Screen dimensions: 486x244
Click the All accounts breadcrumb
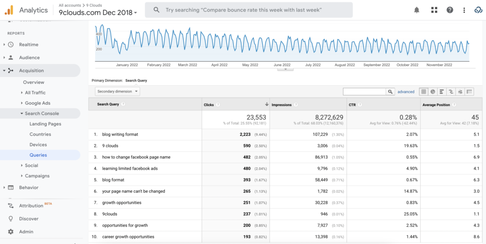click(x=70, y=5)
